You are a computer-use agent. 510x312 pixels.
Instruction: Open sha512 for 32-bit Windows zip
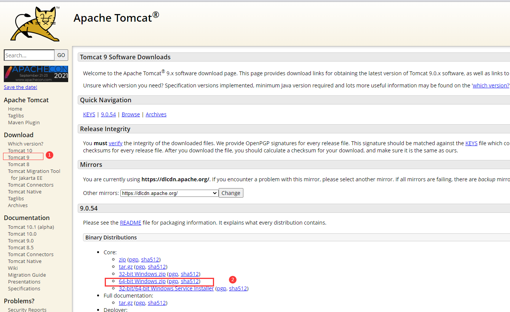(x=190, y=274)
